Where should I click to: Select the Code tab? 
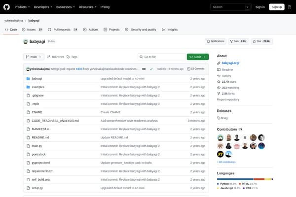click(x=11, y=30)
